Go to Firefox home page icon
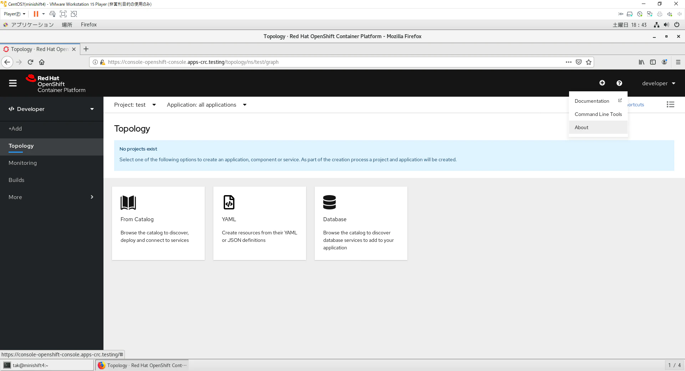685x371 pixels. tap(42, 62)
